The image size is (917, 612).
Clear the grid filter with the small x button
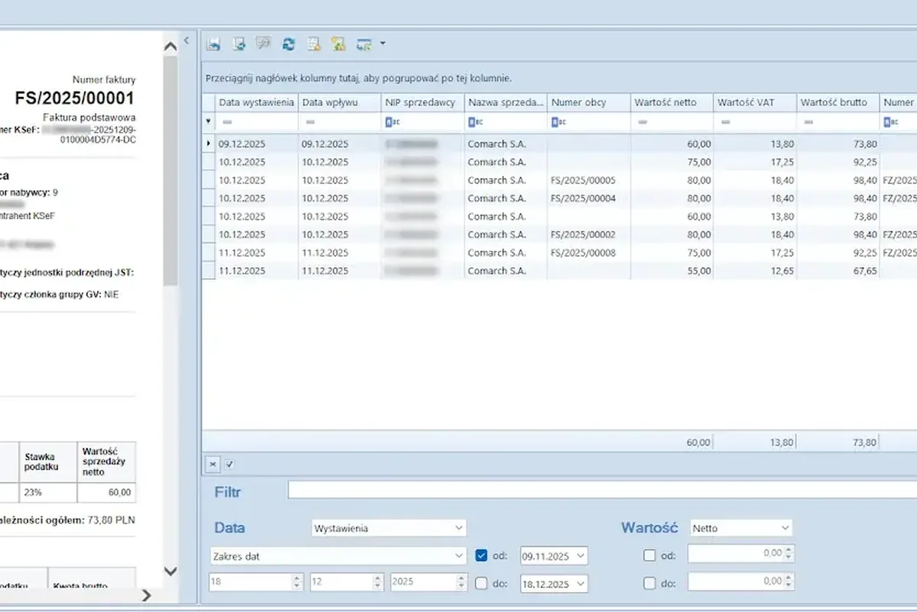[x=212, y=464]
